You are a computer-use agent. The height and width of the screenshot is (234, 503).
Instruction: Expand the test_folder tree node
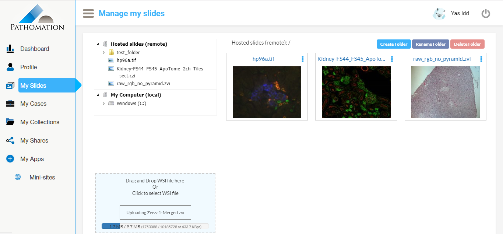[x=104, y=53]
